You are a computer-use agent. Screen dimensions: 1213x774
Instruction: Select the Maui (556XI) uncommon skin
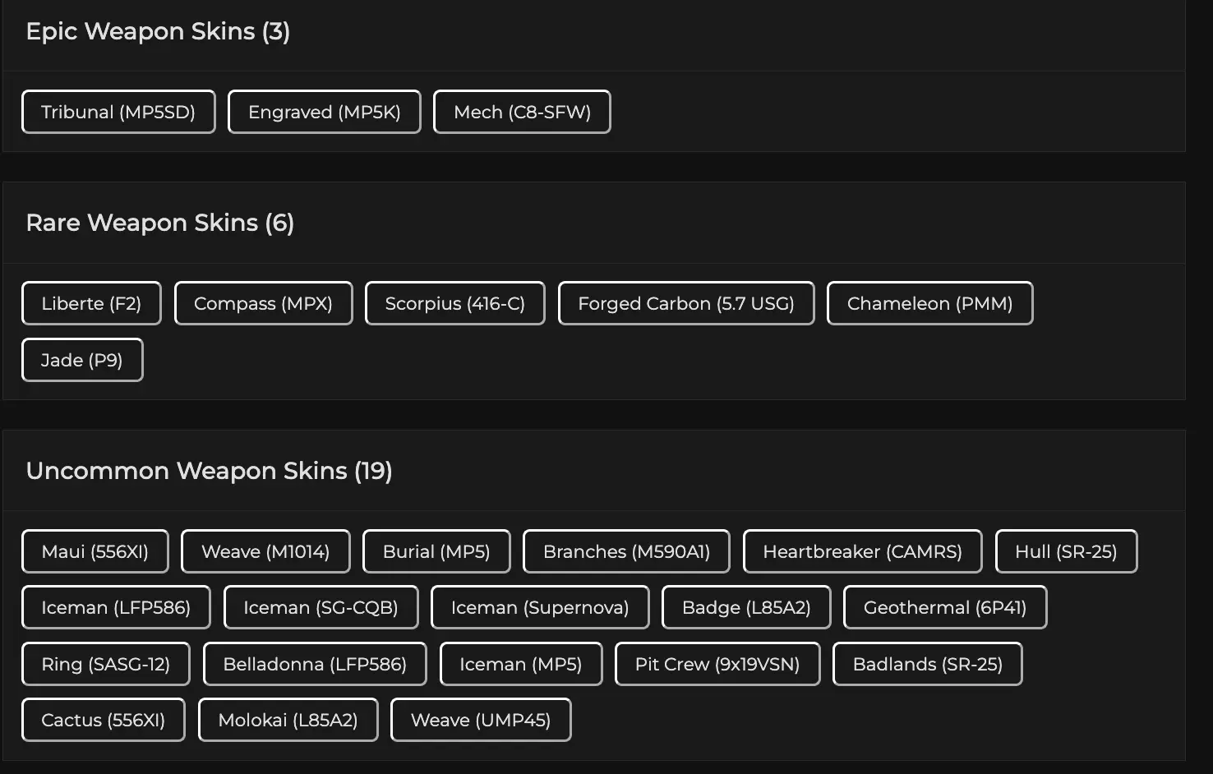click(x=95, y=551)
